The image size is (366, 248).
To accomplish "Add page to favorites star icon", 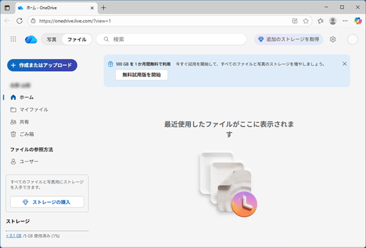I will [x=306, y=21].
